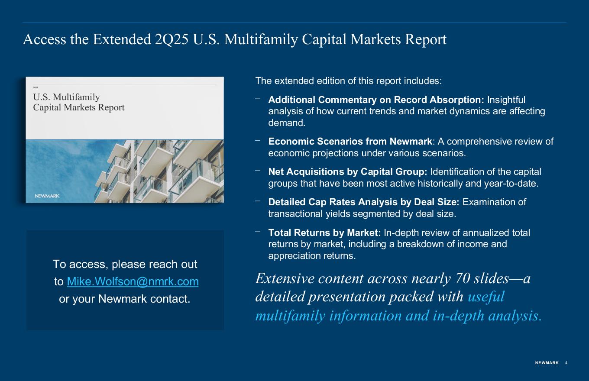Click 'transactional yields segmented by deal size.' line
This screenshot has width=589, height=381.
pos(362,214)
